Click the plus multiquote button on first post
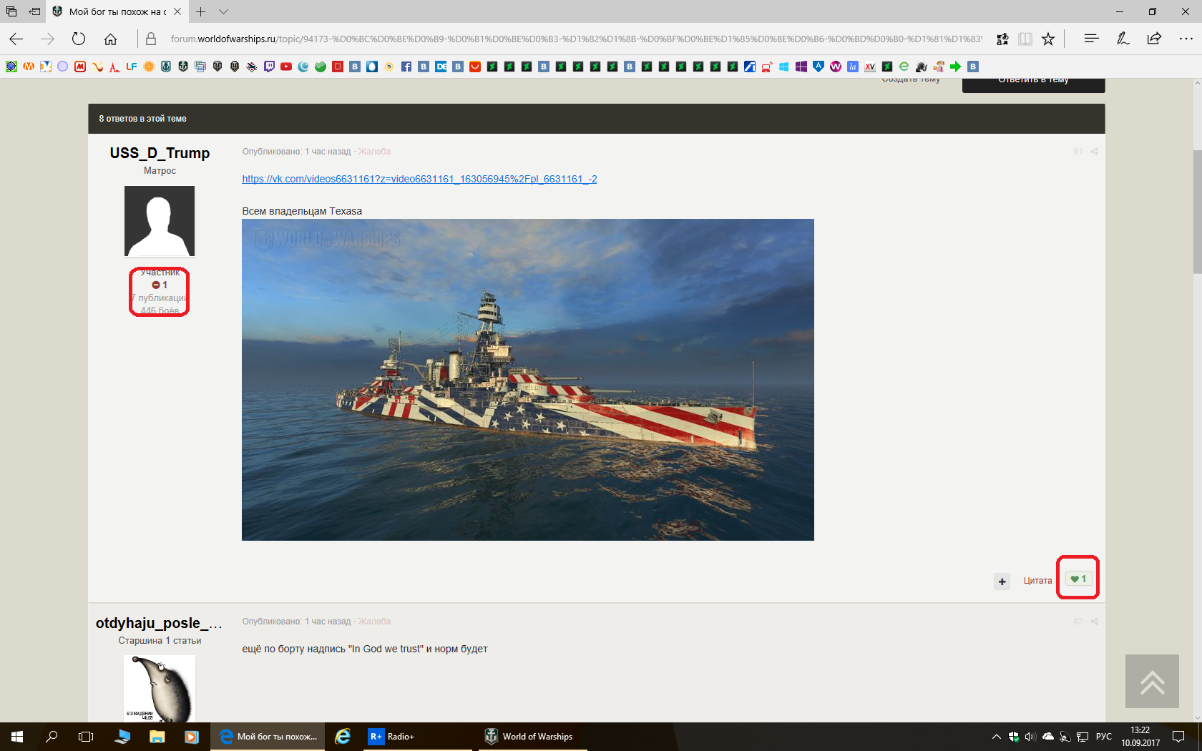The width and height of the screenshot is (1202, 751). [1002, 581]
